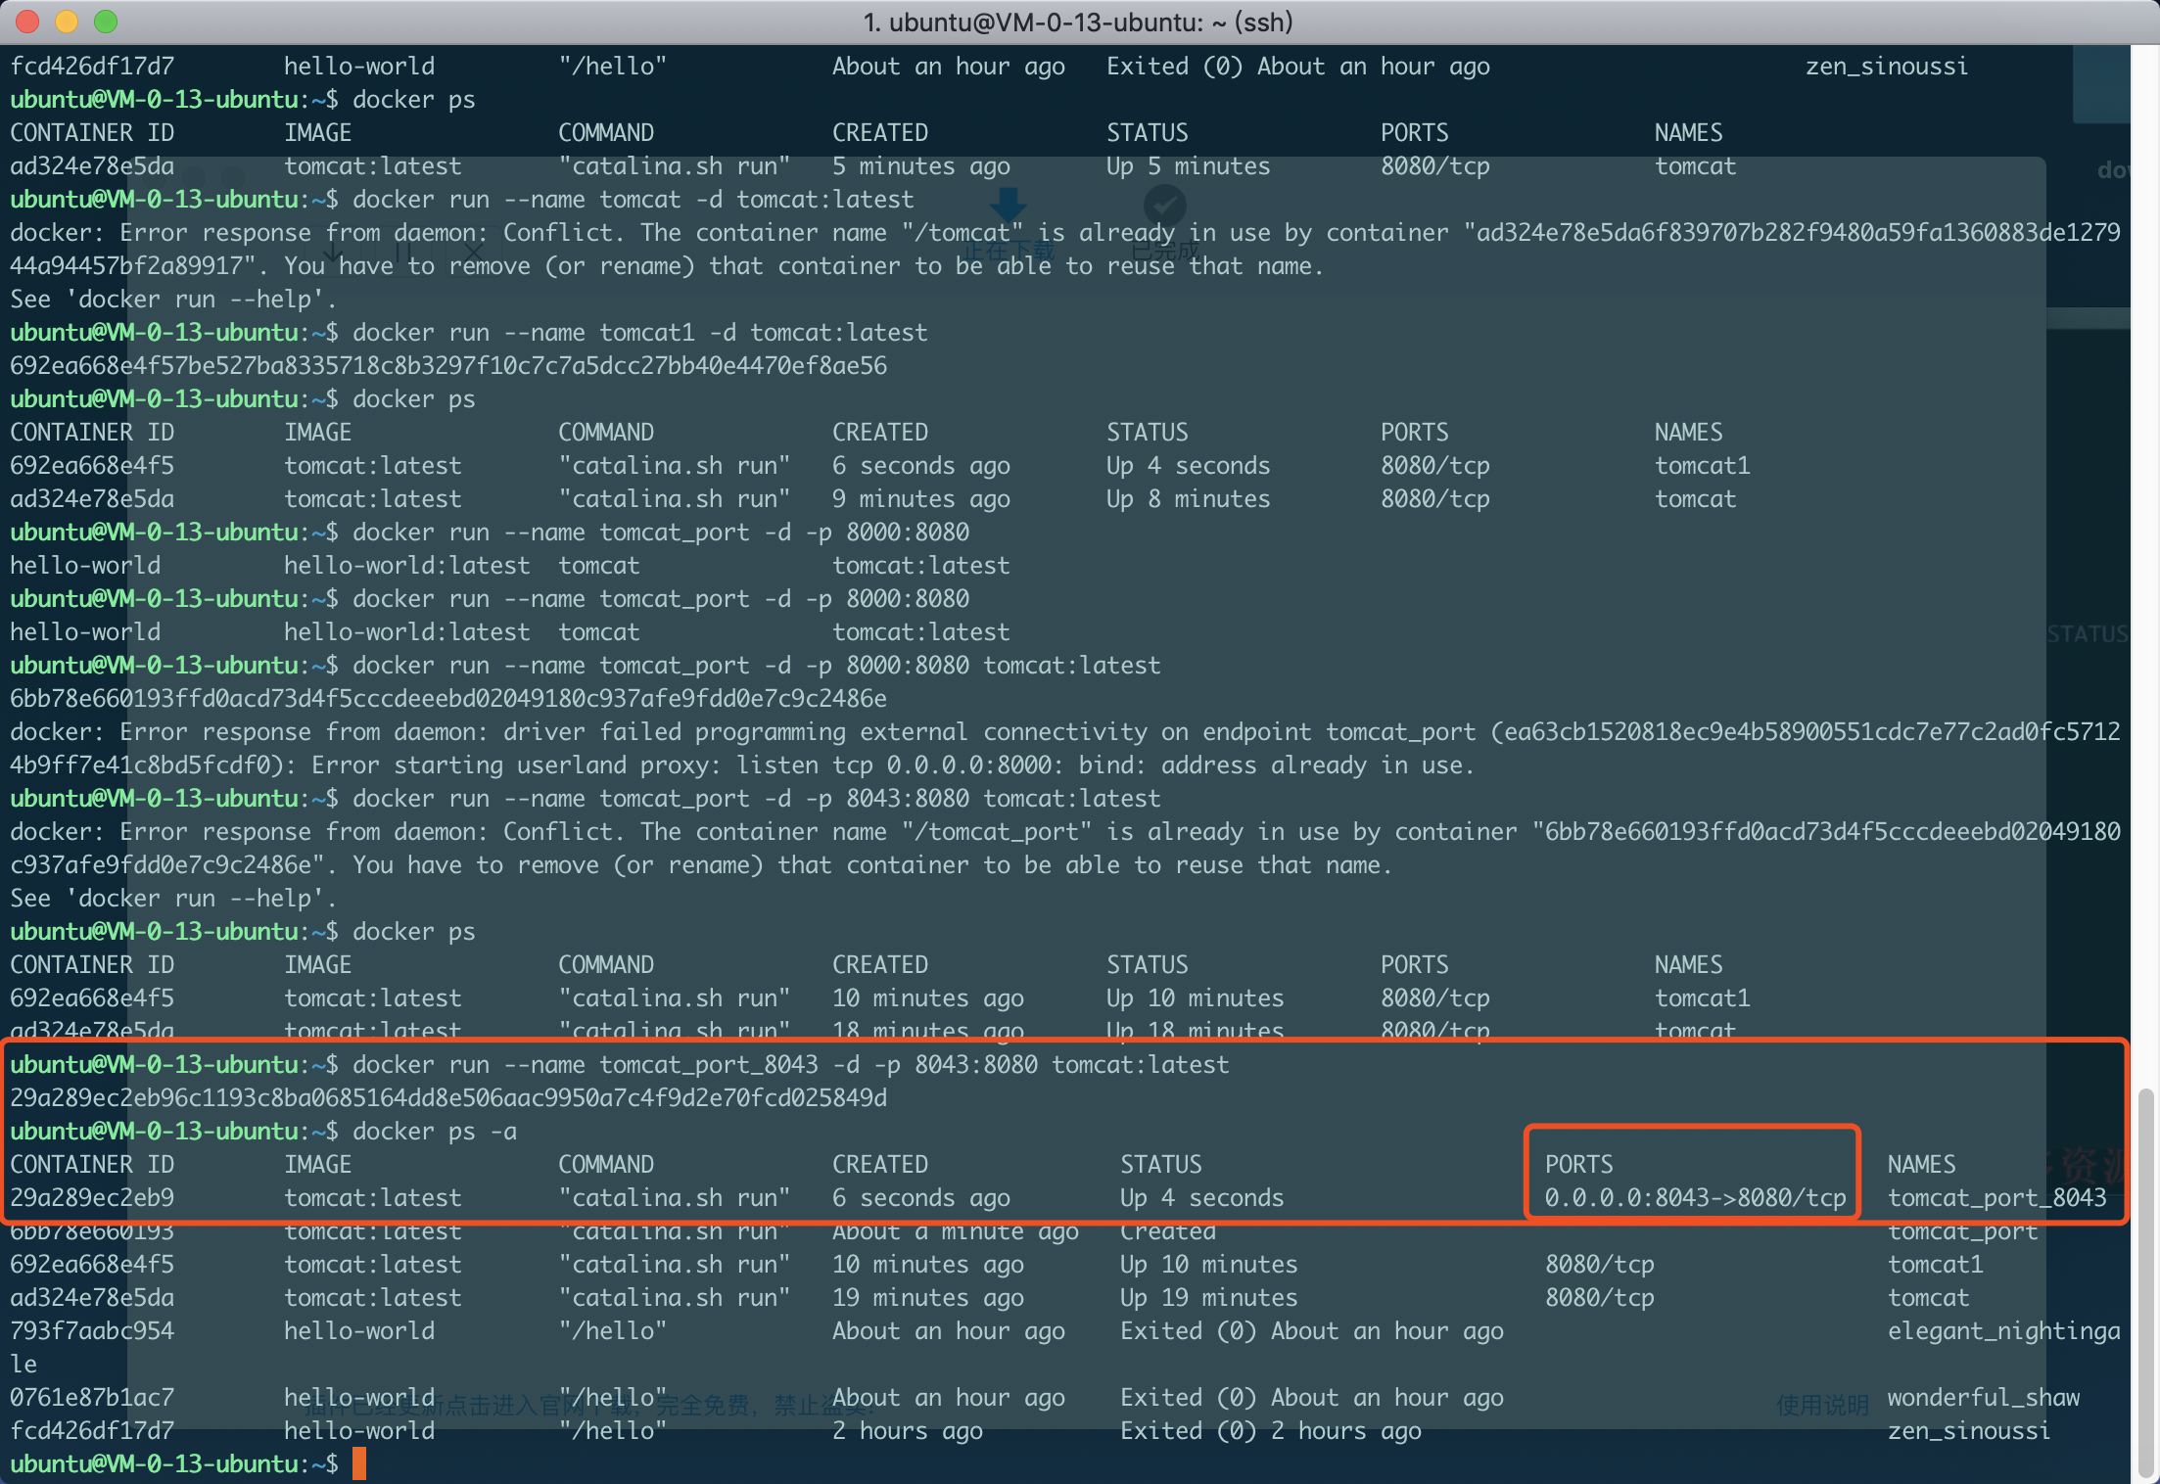
Task: Click the vertical scrollbar thumb at right edge
Action: click(x=2146, y=1282)
